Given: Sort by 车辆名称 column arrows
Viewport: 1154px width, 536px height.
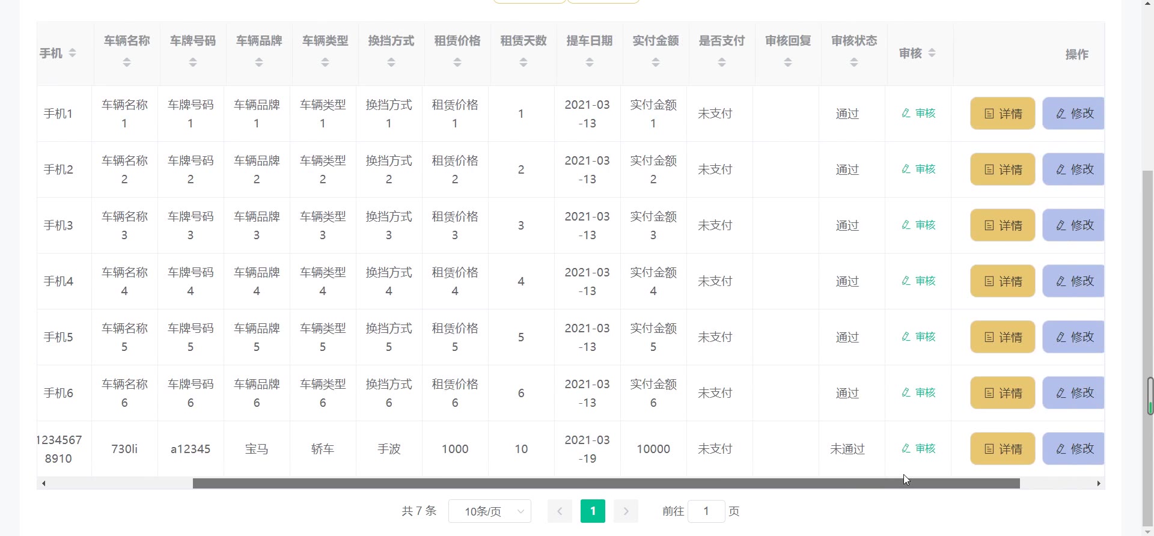Looking at the screenshot, I should [x=127, y=62].
